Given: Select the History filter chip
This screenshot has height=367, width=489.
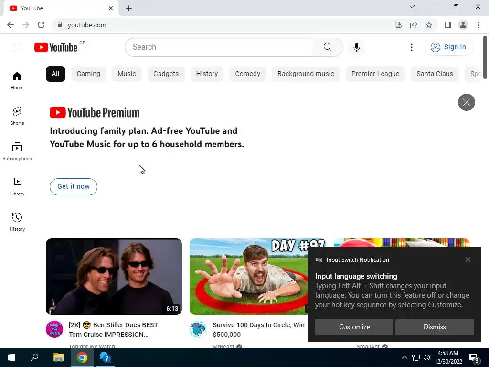Looking at the screenshot, I should pyautogui.click(x=207, y=74).
